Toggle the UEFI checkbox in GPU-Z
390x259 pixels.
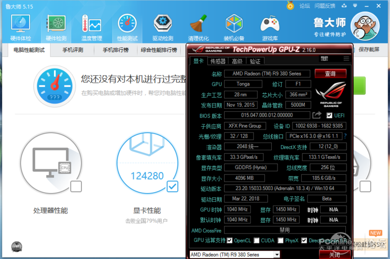(x=329, y=116)
